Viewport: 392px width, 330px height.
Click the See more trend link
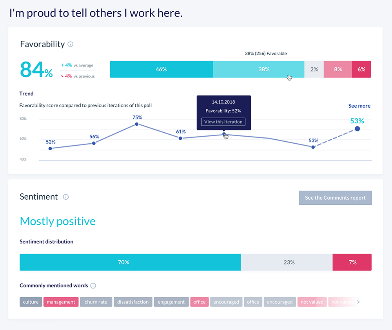[359, 106]
